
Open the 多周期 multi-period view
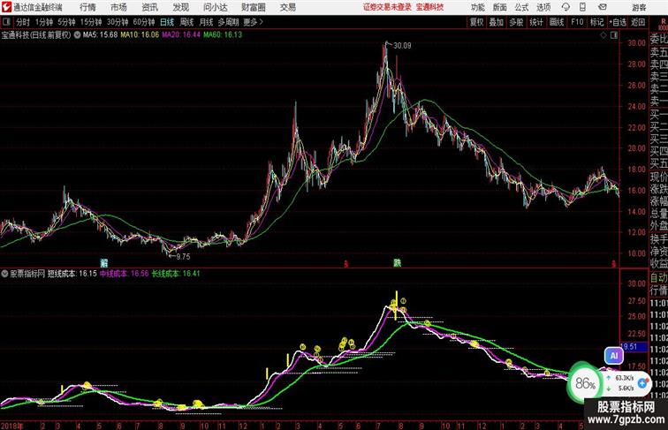tap(228, 22)
